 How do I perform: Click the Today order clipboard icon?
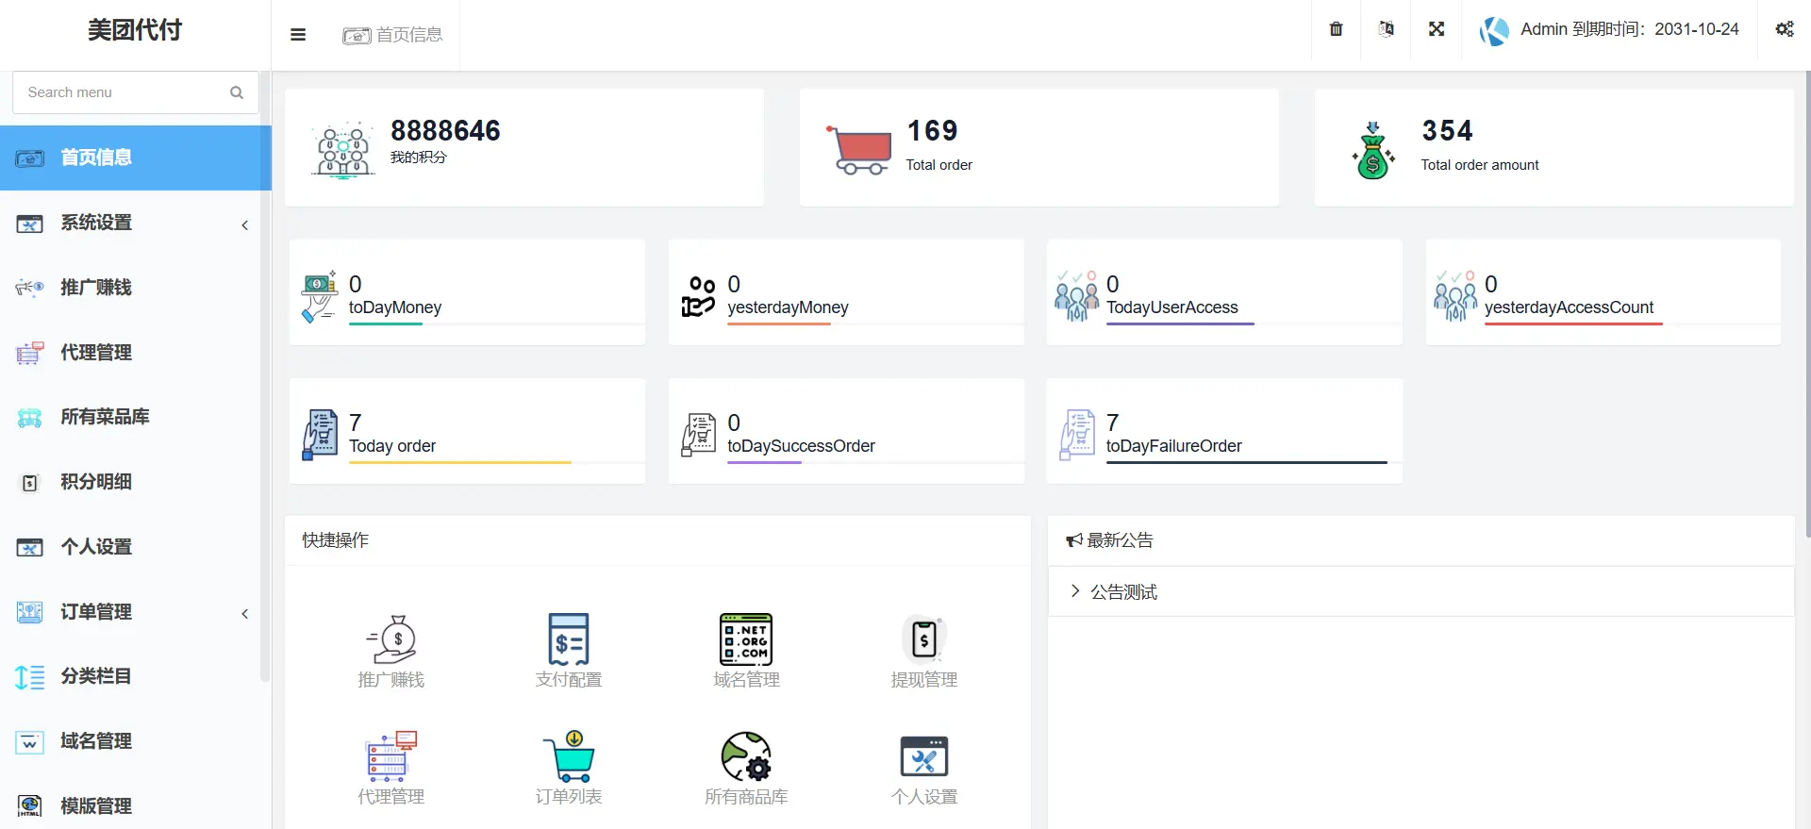[320, 435]
